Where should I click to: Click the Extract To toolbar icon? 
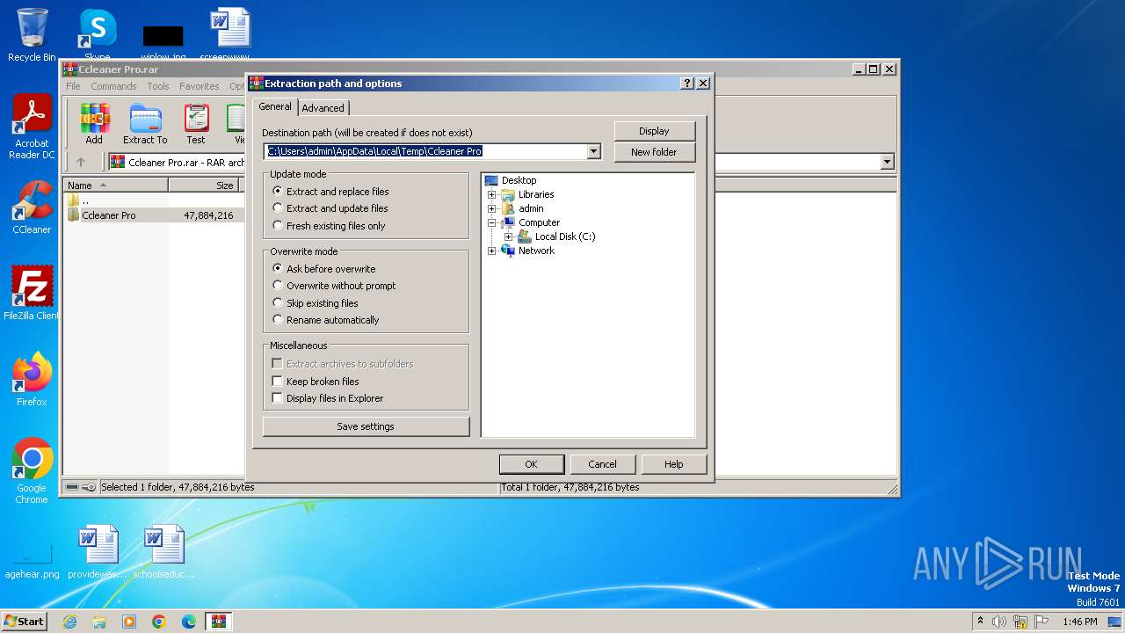(145, 124)
